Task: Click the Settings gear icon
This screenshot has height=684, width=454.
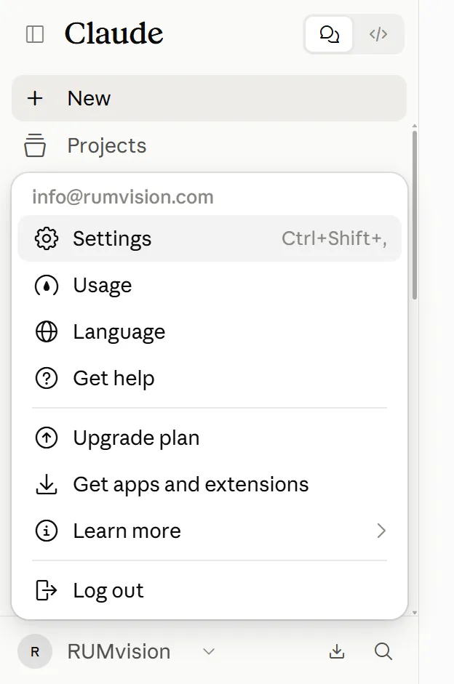Action: [47, 238]
